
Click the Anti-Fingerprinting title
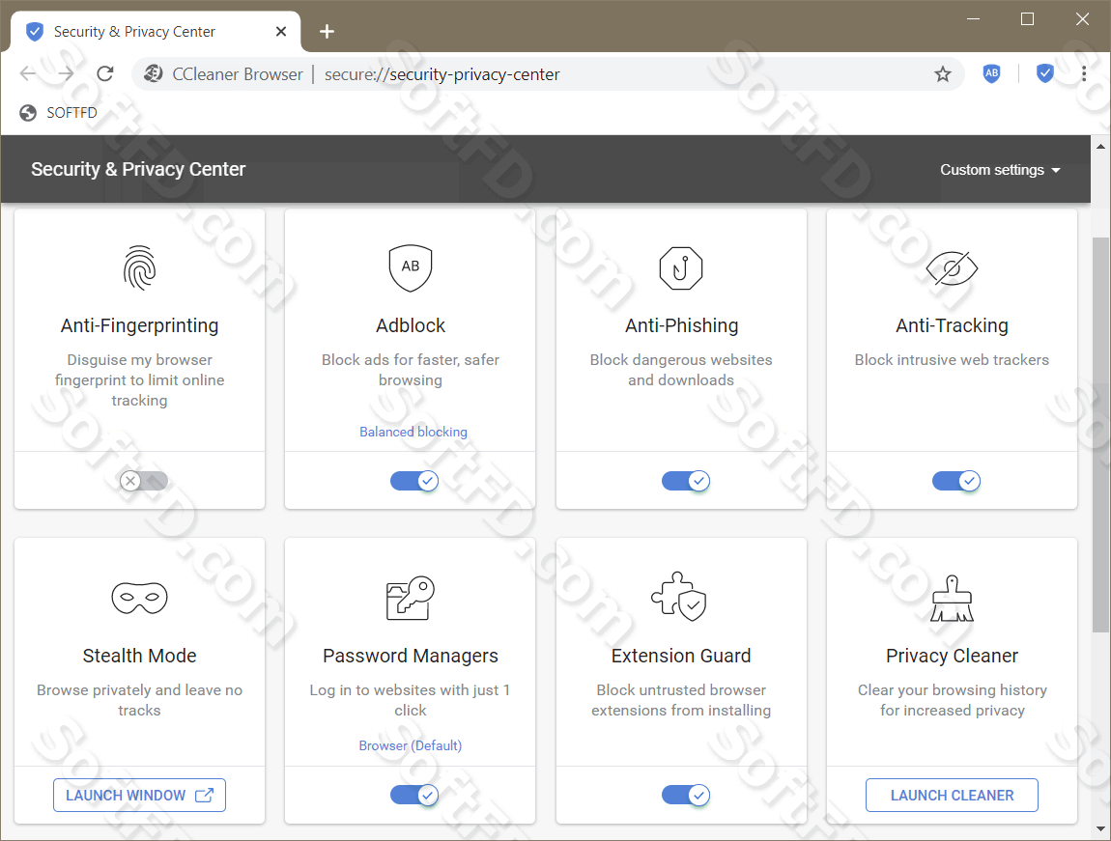click(x=139, y=325)
